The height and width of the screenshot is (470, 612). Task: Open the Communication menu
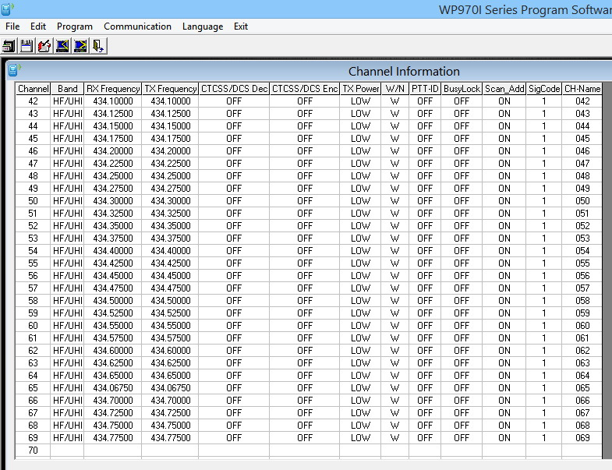pos(137,27)
